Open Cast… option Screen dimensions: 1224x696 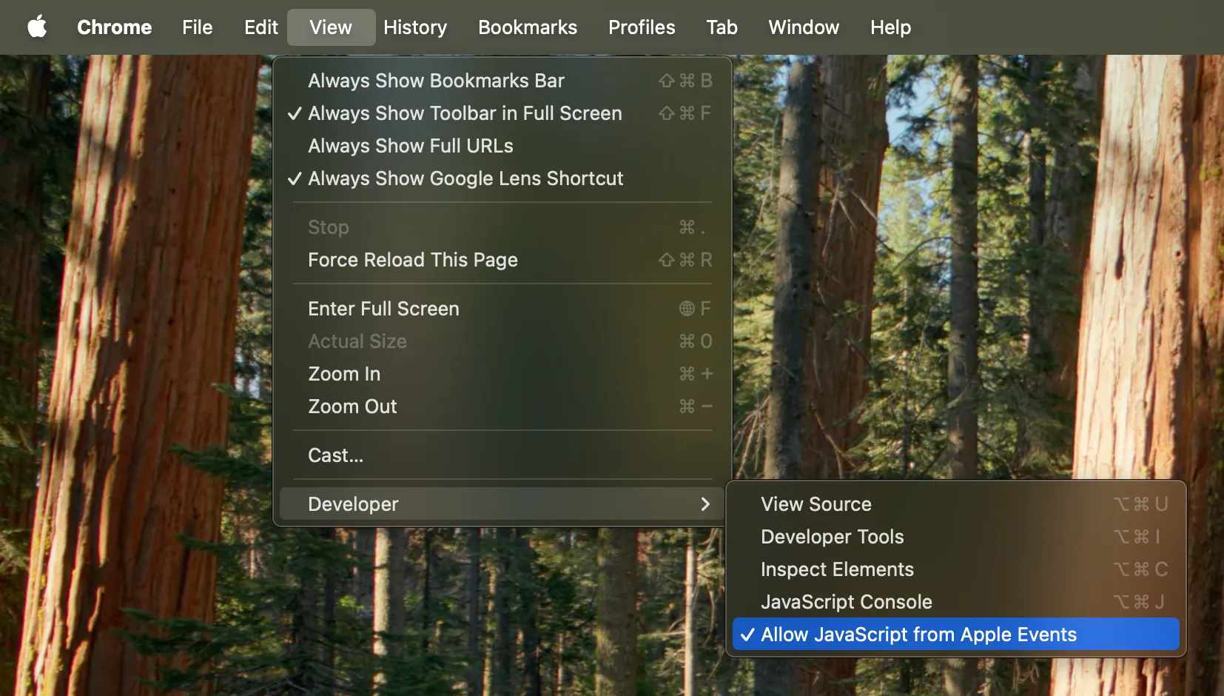(335, 455)
